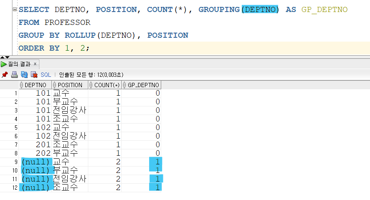Click 조교수 cell in row 7
The image size is (370, 200).
(x=70, y=145)
